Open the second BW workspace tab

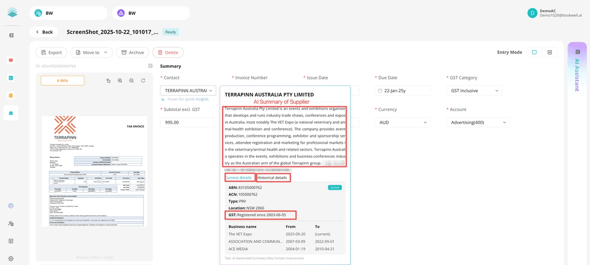151,13
